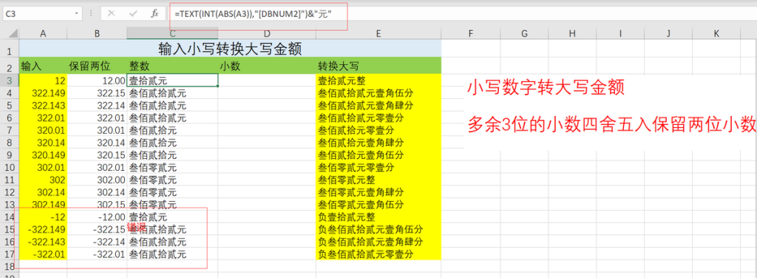
Task: Select column H header
Action: coord(572,33)
